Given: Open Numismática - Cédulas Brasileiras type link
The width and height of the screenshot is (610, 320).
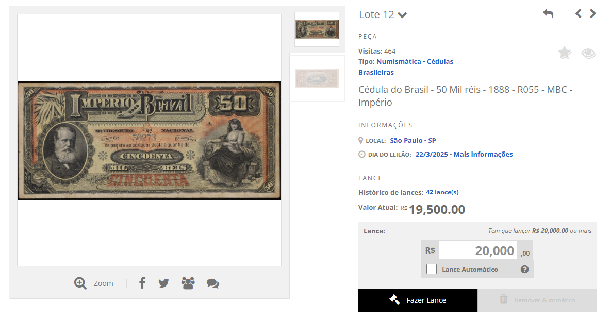Looking at the screenshot, I should click(x=406, y=67).
